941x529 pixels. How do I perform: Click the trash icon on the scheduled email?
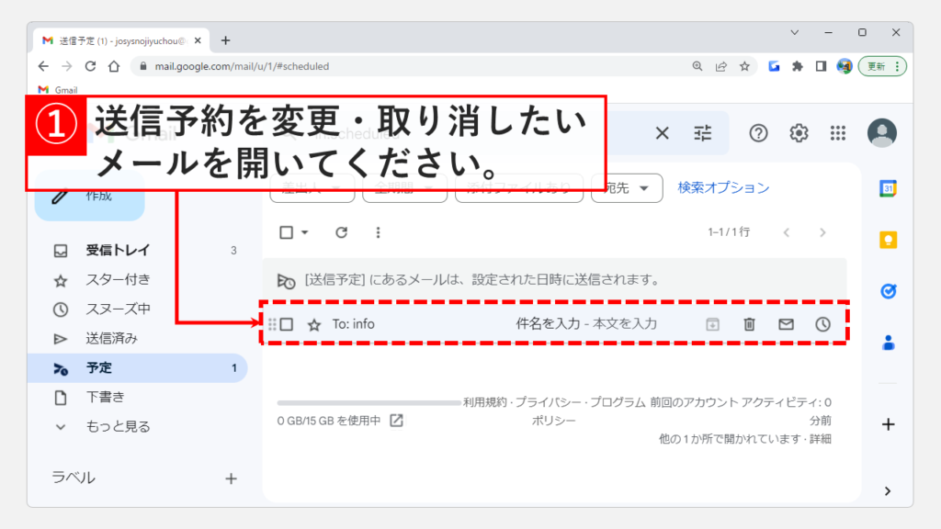[x=749, y=324]
